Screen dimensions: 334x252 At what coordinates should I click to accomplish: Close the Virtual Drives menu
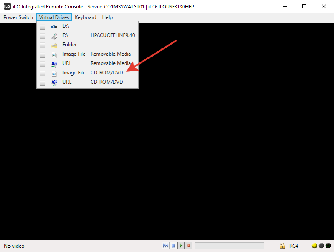coord(54,17)
